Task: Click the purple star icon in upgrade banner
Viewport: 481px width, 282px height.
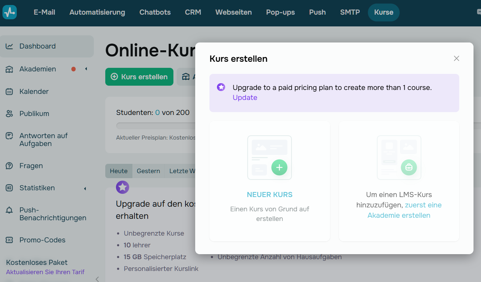Action: [221, 87]
